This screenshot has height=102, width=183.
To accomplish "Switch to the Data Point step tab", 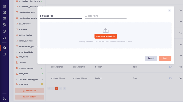I will point(106,16).
